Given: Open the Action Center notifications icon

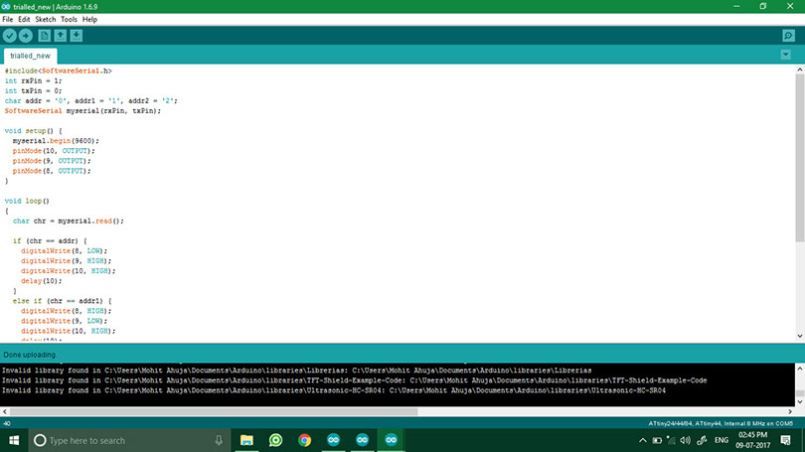Looking at the screenshot, I should pyautogui.click(x=785, y=441).
